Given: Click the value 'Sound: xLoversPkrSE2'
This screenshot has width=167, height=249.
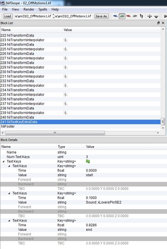Looking at the screenshot, I should coord(104,202).
